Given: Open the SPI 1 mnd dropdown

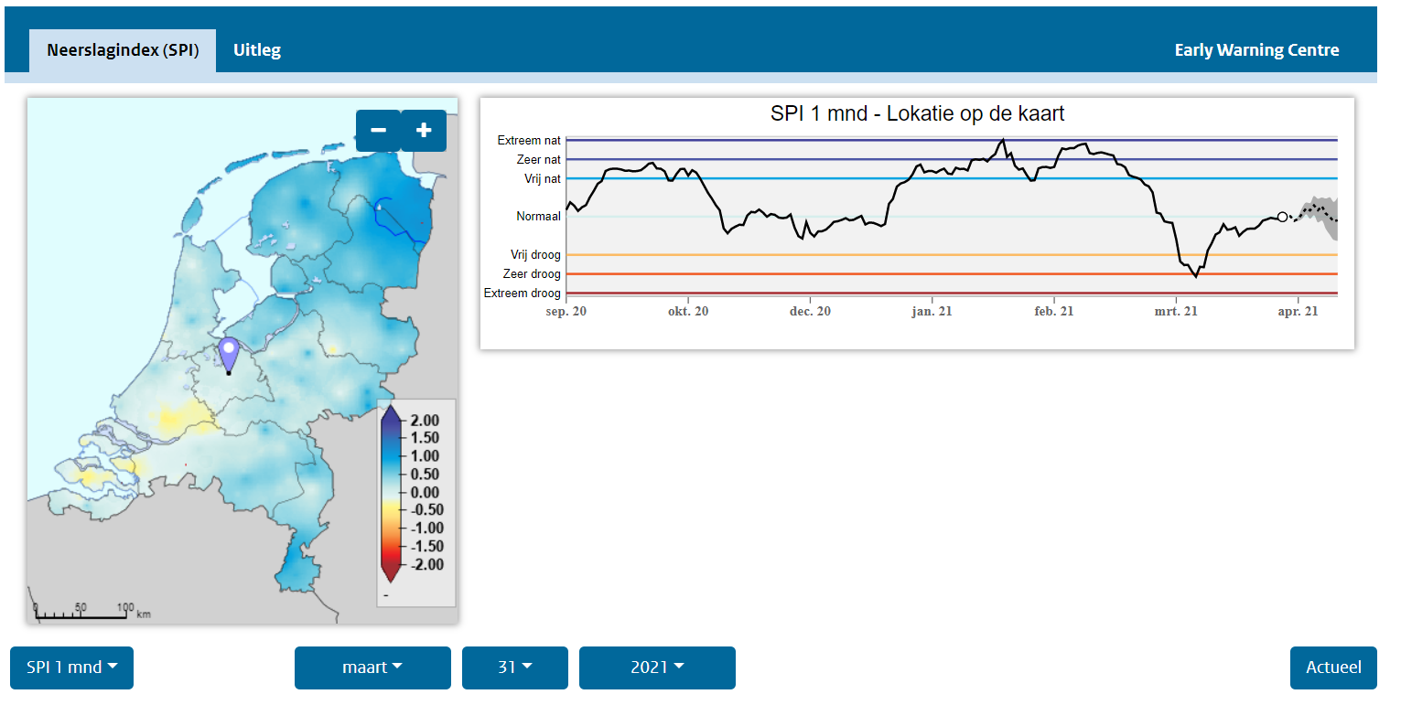Looking at the screenshot, I should point(71,668).
